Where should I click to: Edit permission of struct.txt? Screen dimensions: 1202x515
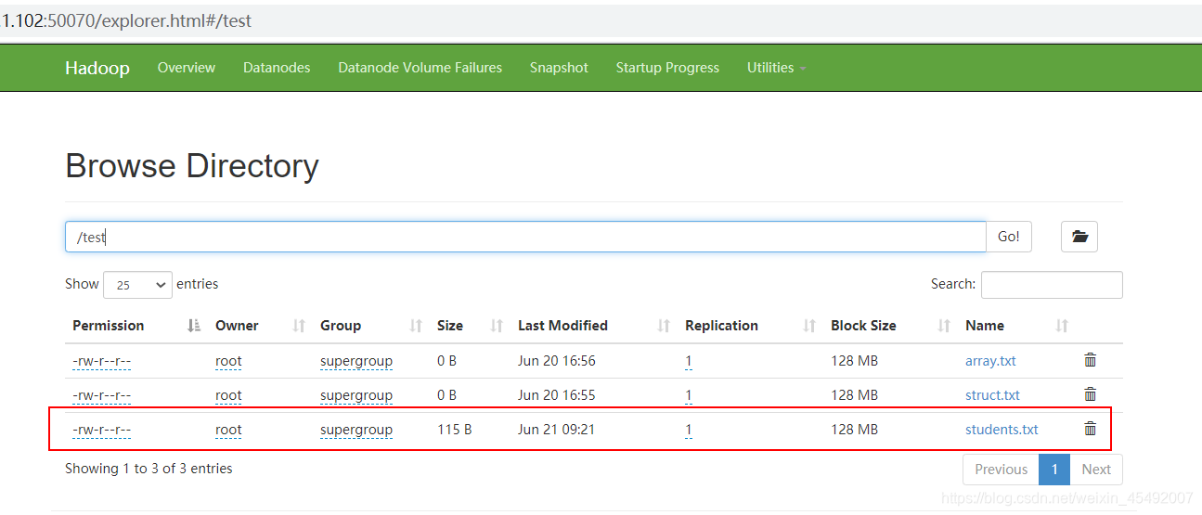[101, 395]
